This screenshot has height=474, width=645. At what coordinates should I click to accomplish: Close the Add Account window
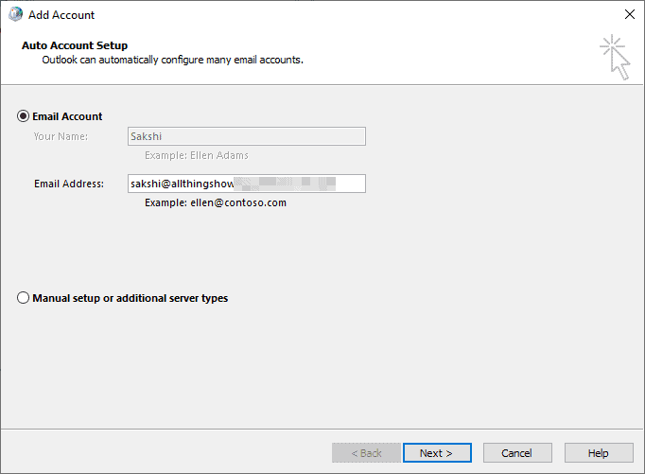point(629,15)
